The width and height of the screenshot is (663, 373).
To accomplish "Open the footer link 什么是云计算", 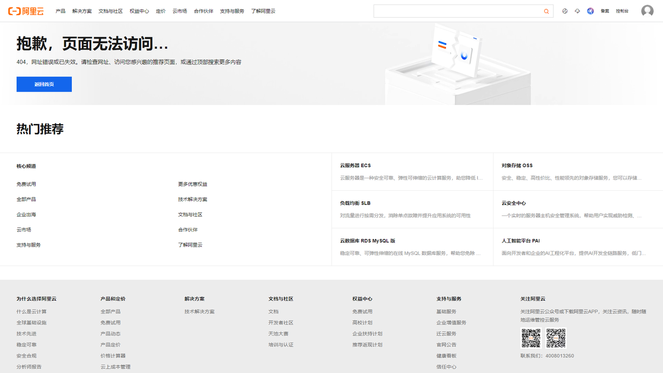I will [x=31, y=312].
